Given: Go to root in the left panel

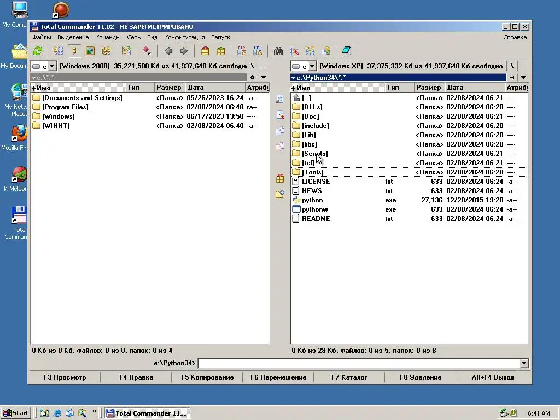Looking at the screenshot, I should [x=252, y=66].
